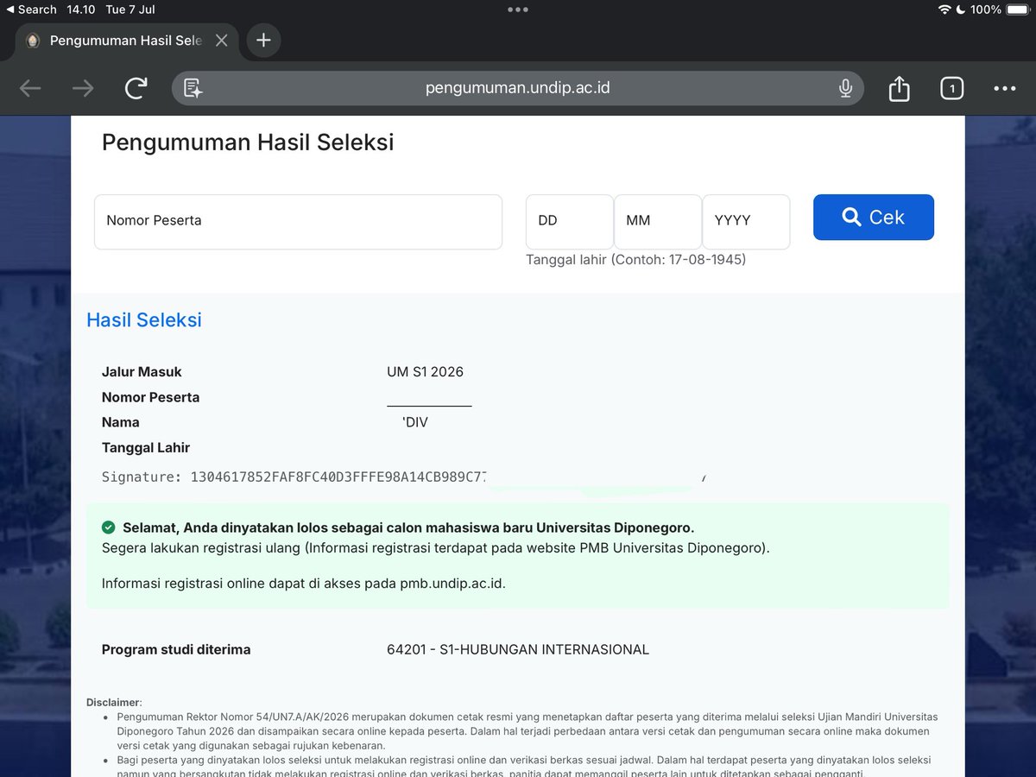Select the Tanggal lahir example hint text
Screen dimensions: 1036x777
click(635, 259)
